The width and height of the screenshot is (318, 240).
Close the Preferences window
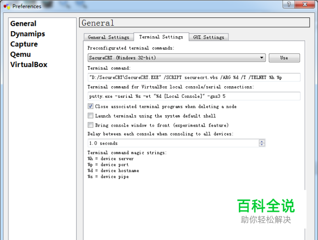tap(305, 4)
